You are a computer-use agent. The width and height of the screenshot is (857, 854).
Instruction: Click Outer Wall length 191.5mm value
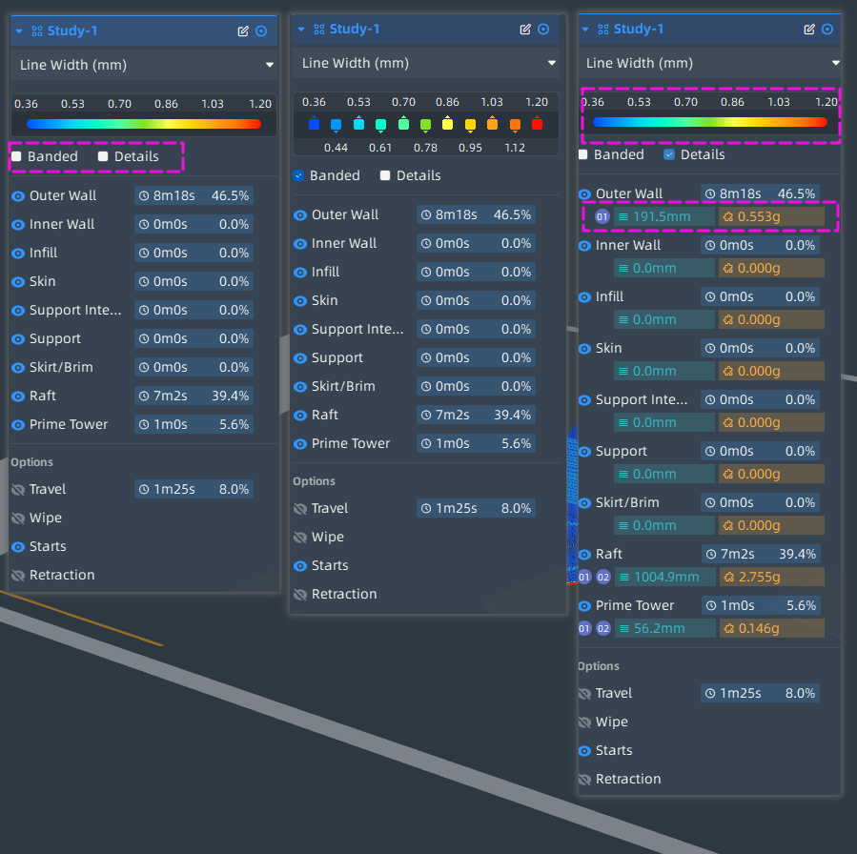pos(664,217)
